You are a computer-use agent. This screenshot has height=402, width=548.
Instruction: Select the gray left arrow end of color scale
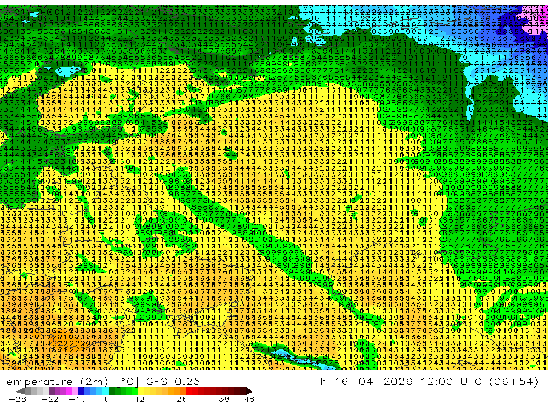click(x=20, y=391)
